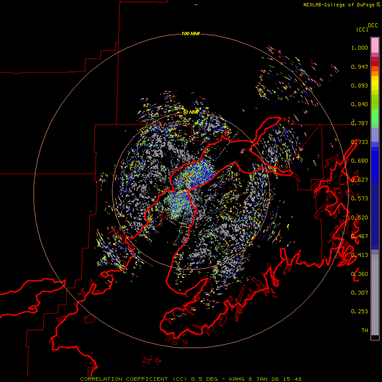
Task: Click the 0.787 legend value
Action: pos(360,123)
